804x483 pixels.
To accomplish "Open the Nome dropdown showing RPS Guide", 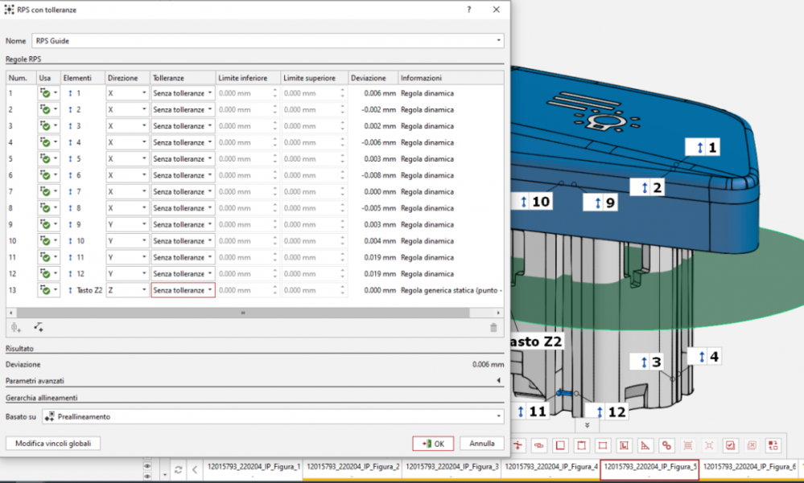I will [268, 40].
